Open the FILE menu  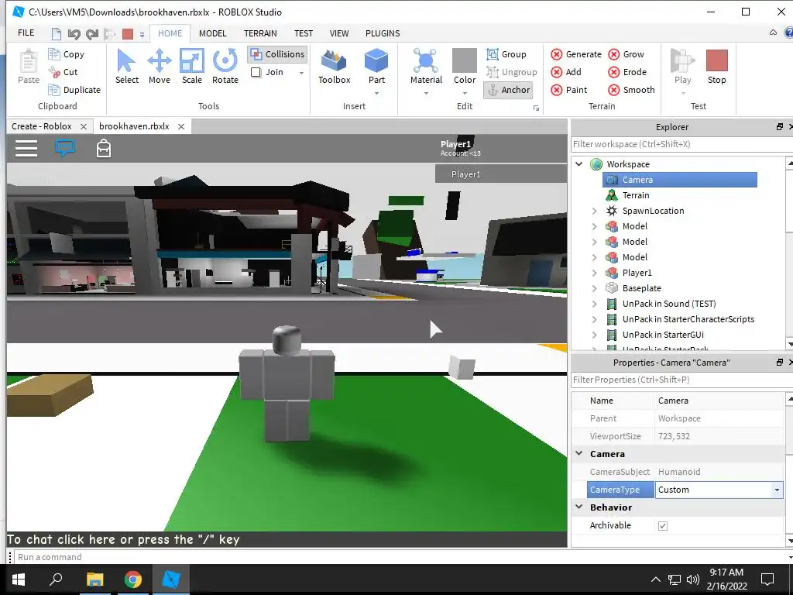(x=26, y=33)
